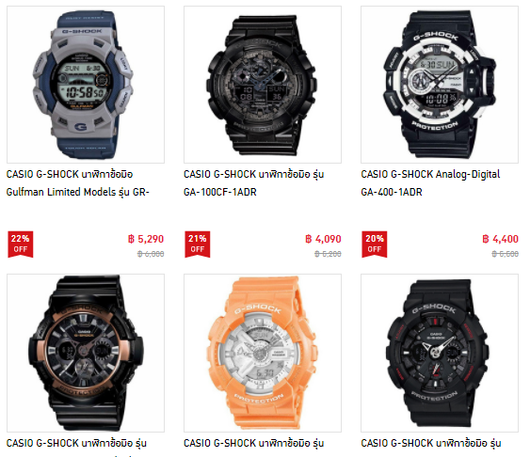Click title under the rose-gold G-Shock
The width and height of the screenshot is (530, 457).
click(76, 443)
